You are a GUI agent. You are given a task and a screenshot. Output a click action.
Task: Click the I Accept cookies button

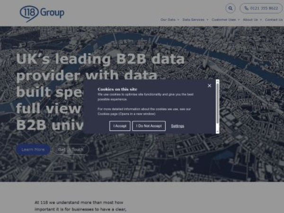[x=120, y=126]
